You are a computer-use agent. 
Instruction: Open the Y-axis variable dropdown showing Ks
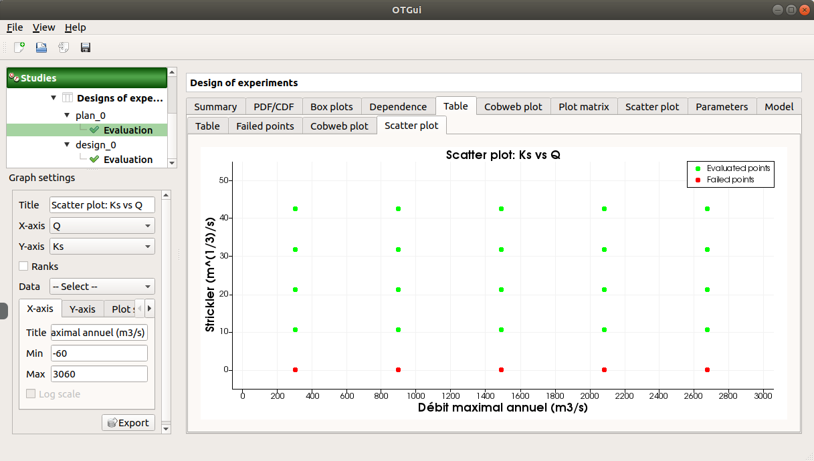pos(102,247)
